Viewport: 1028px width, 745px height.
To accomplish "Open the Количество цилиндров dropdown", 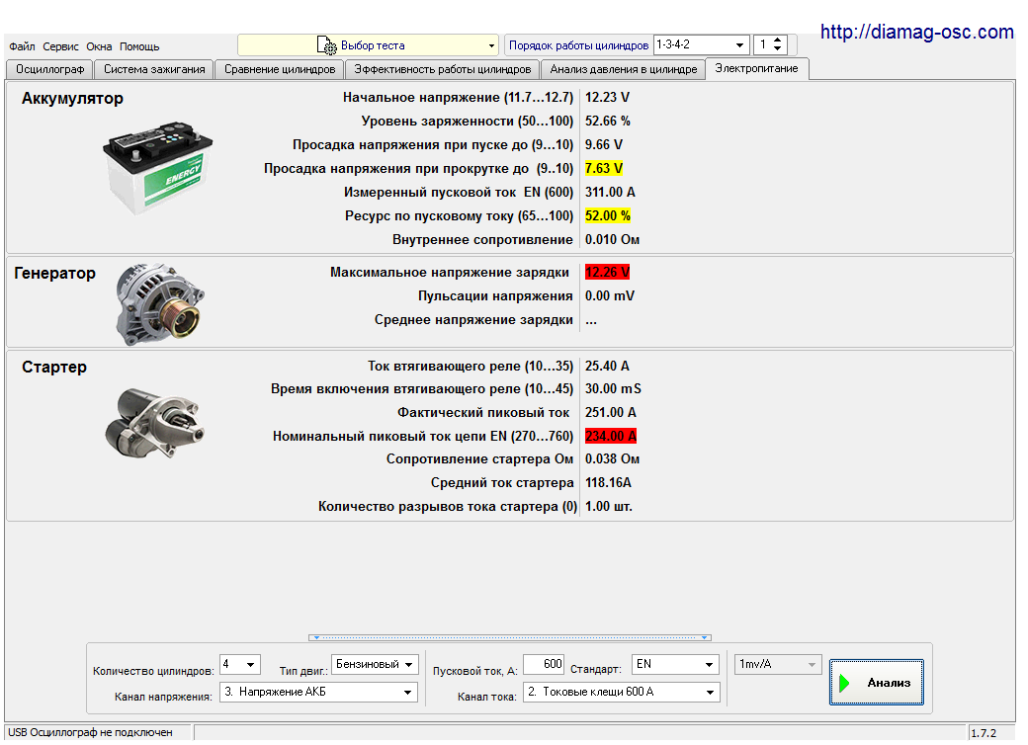I will point(240,664).
